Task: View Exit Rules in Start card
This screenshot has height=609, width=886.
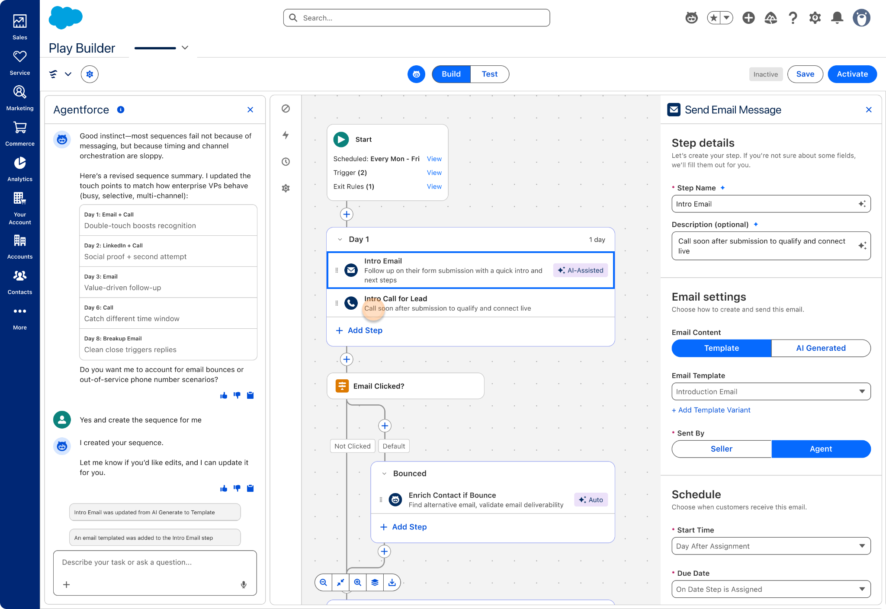Action: 434,186
